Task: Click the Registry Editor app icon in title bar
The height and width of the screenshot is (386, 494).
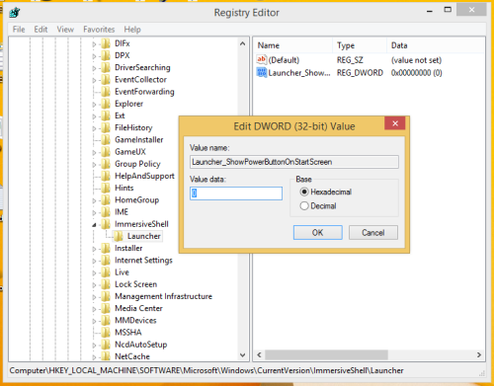Action: pyautogui.click(x=15, y=13)
